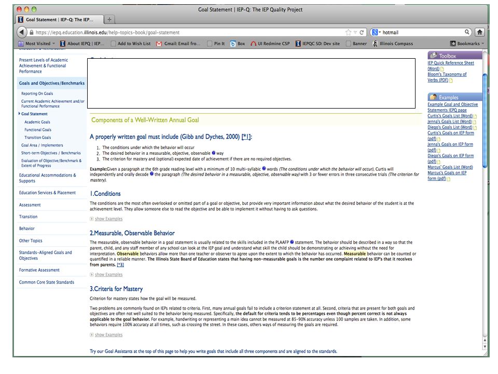
Task: Open the Illinois Compass bookmark
Action: 393,44
